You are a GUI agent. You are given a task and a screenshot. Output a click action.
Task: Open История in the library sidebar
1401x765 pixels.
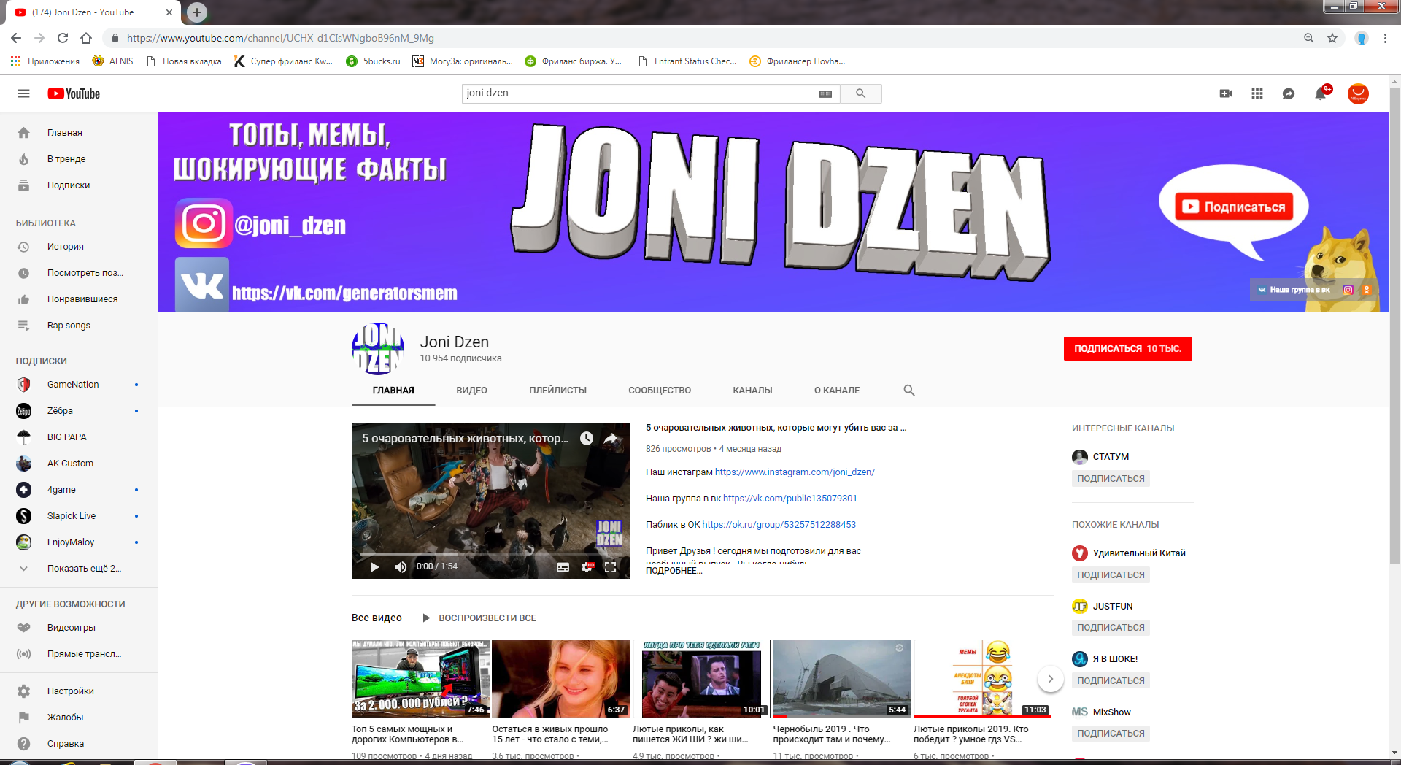(78, 247)
